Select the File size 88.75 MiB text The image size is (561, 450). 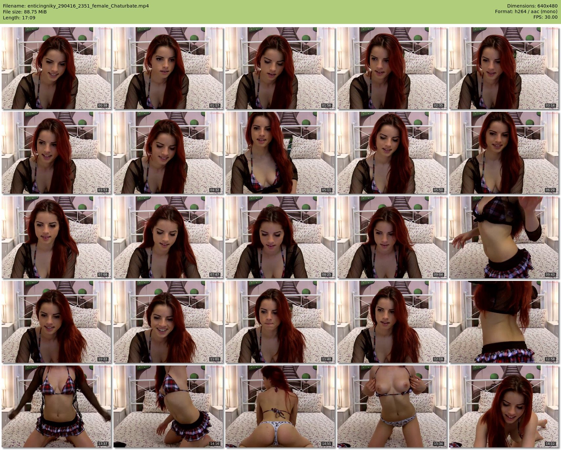point(25,12)
